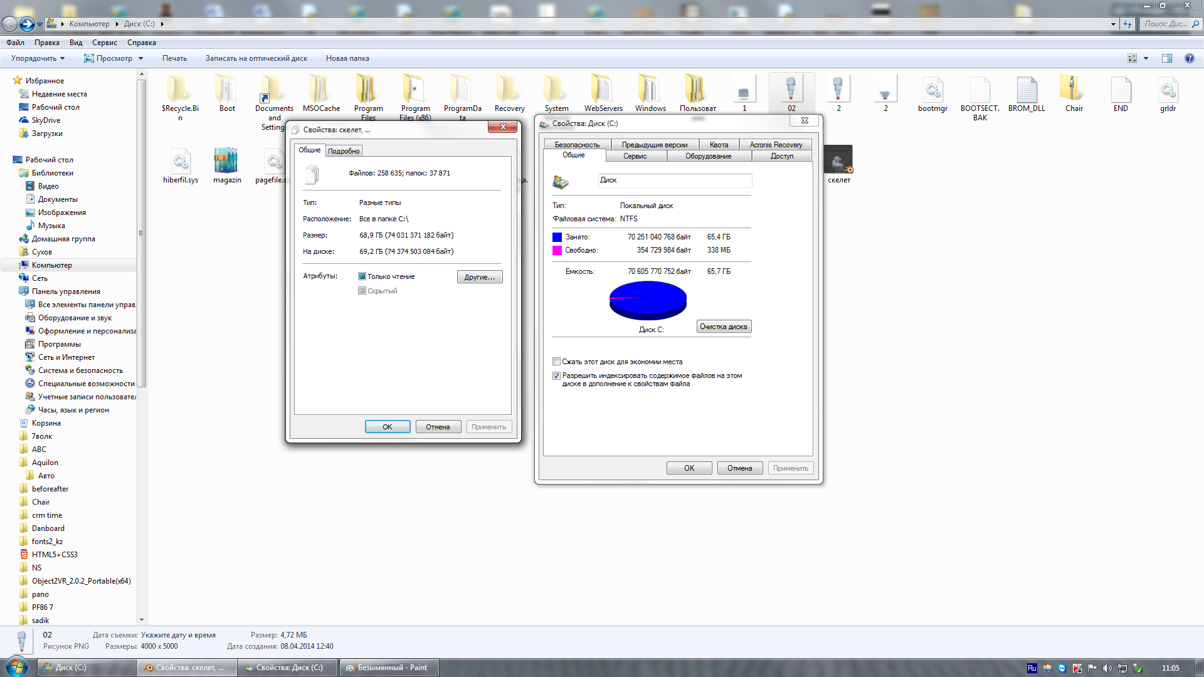Click the hiberfil.sys file icon

pyautogui.click(x=180, y=161)
